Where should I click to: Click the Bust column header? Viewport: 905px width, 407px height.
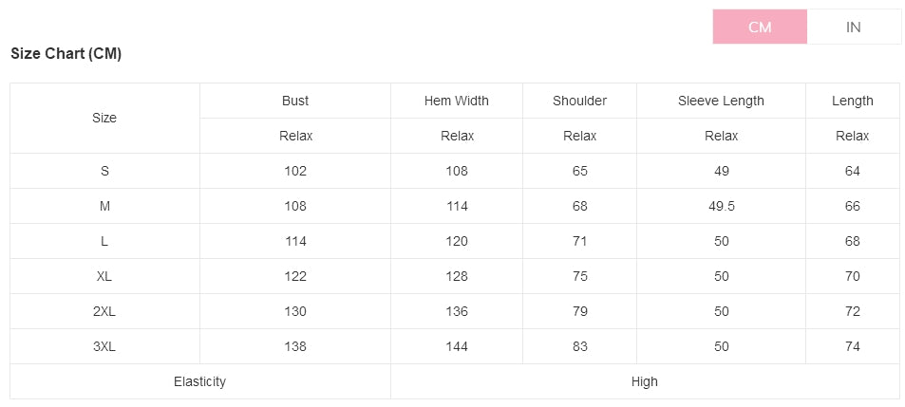point(295,101)
